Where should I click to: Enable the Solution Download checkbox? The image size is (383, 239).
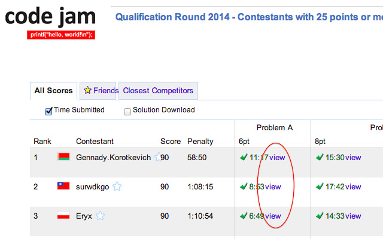point(127,111)
